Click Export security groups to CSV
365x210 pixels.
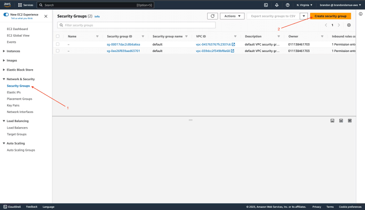tap(273, 16)
